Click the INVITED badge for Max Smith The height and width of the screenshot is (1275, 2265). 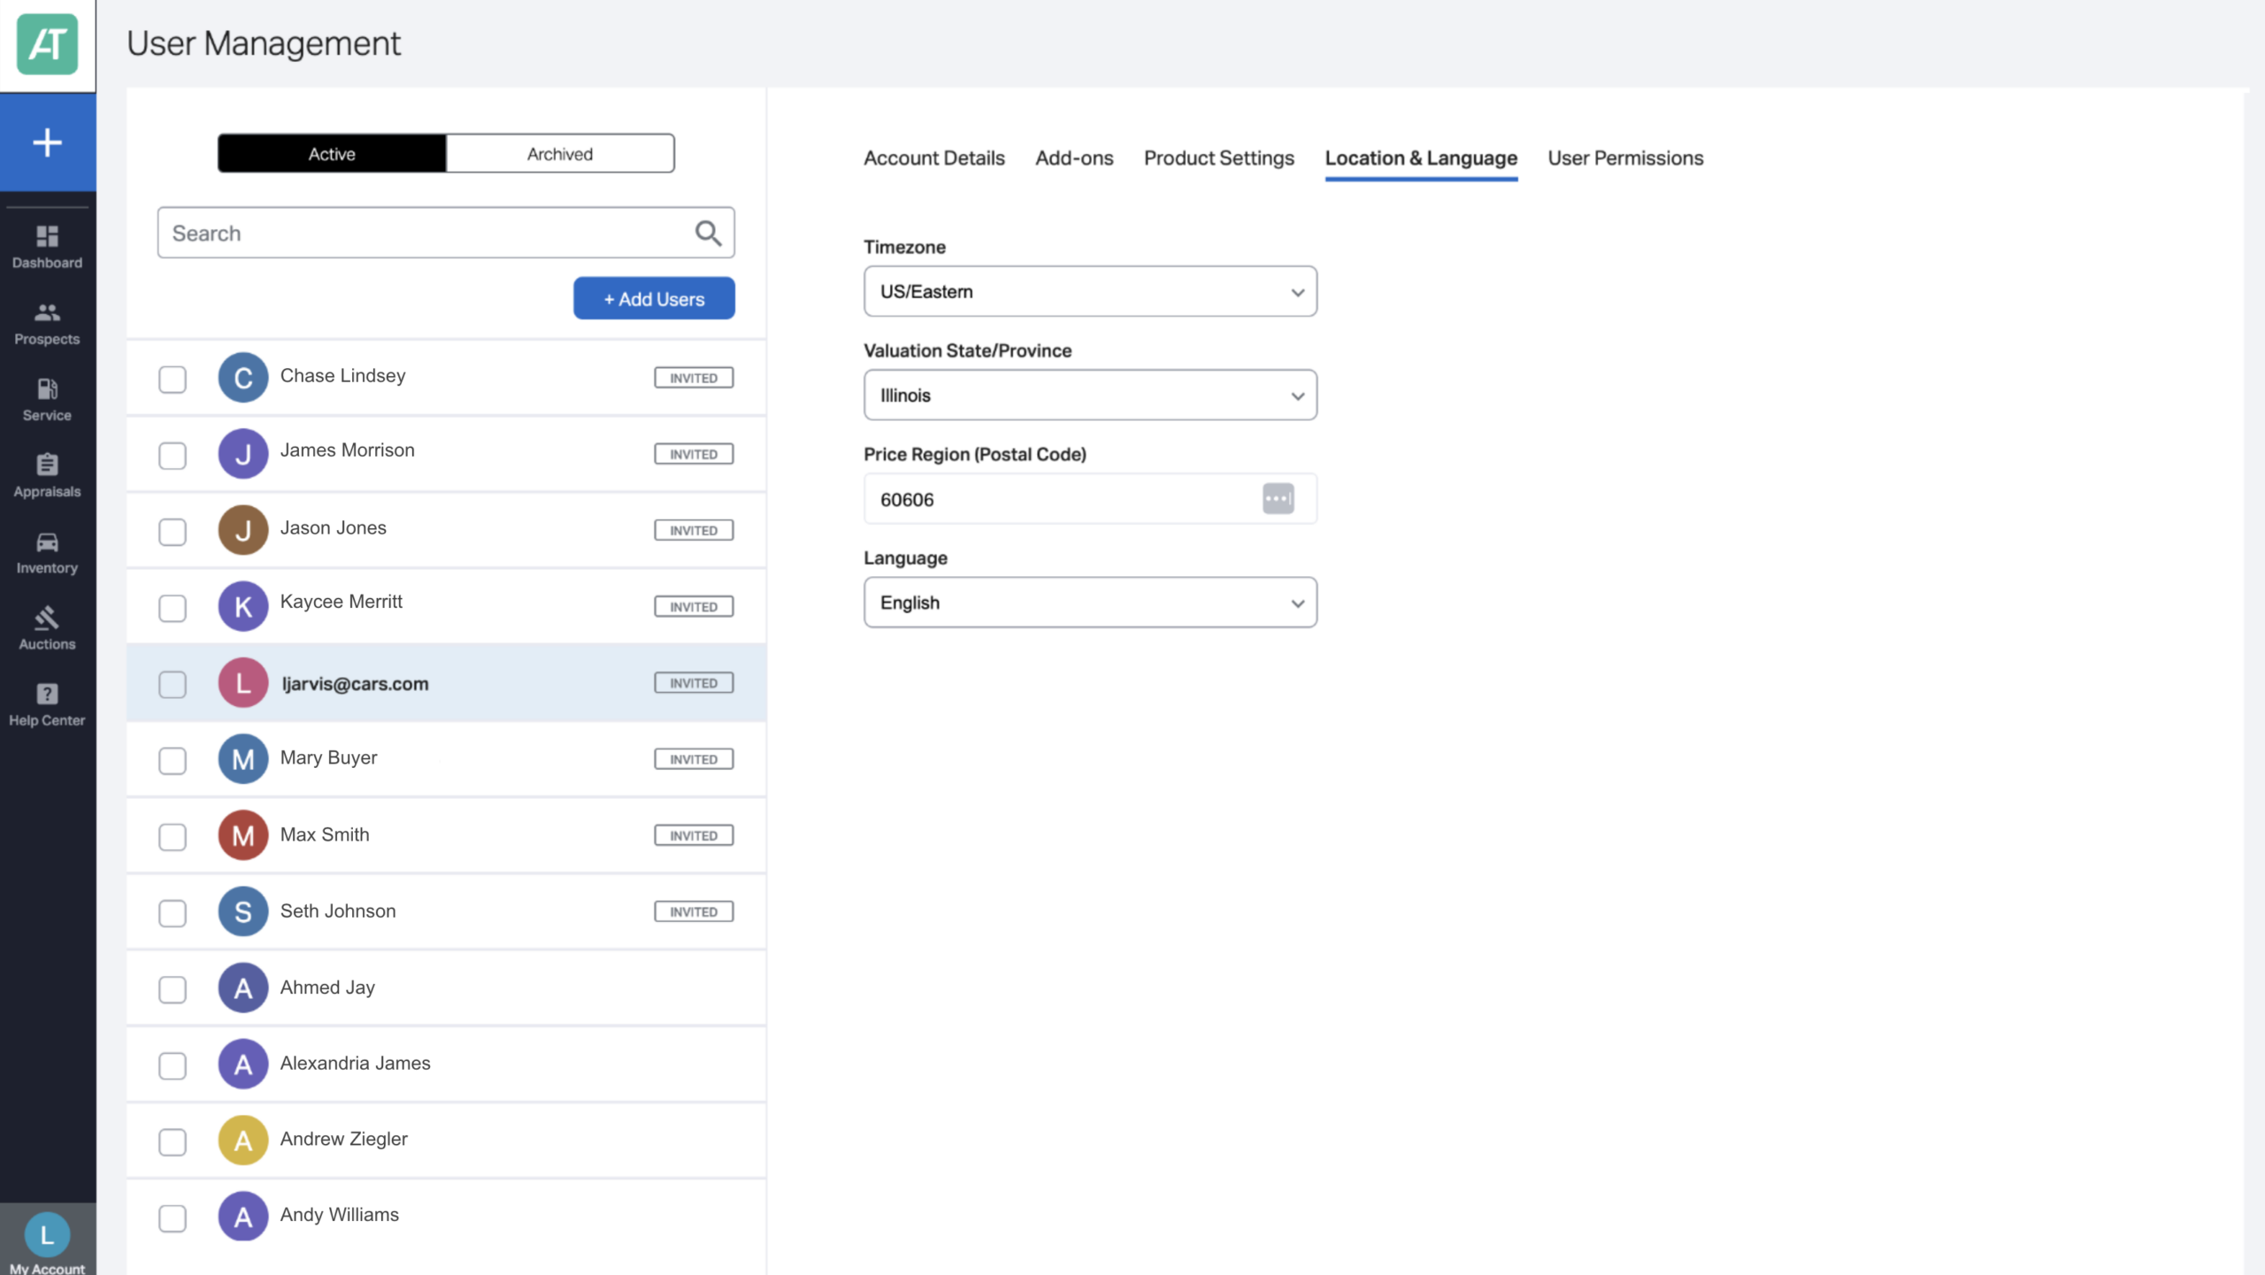(694, 835)
